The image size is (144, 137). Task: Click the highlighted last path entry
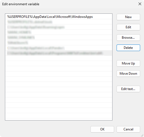tap(59, 53)
